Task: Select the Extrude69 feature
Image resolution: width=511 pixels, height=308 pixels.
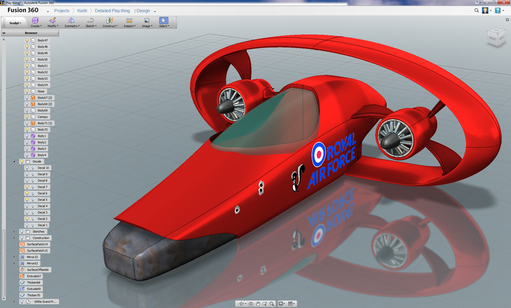Action: [x=31, y=289]
